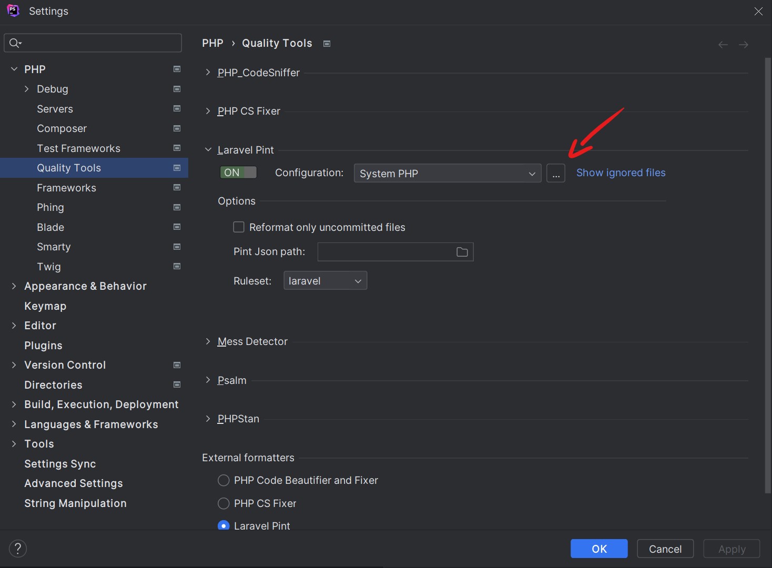Click the Cancel button
This screenshot has width=772, height=568.
(x=665, y=549)
